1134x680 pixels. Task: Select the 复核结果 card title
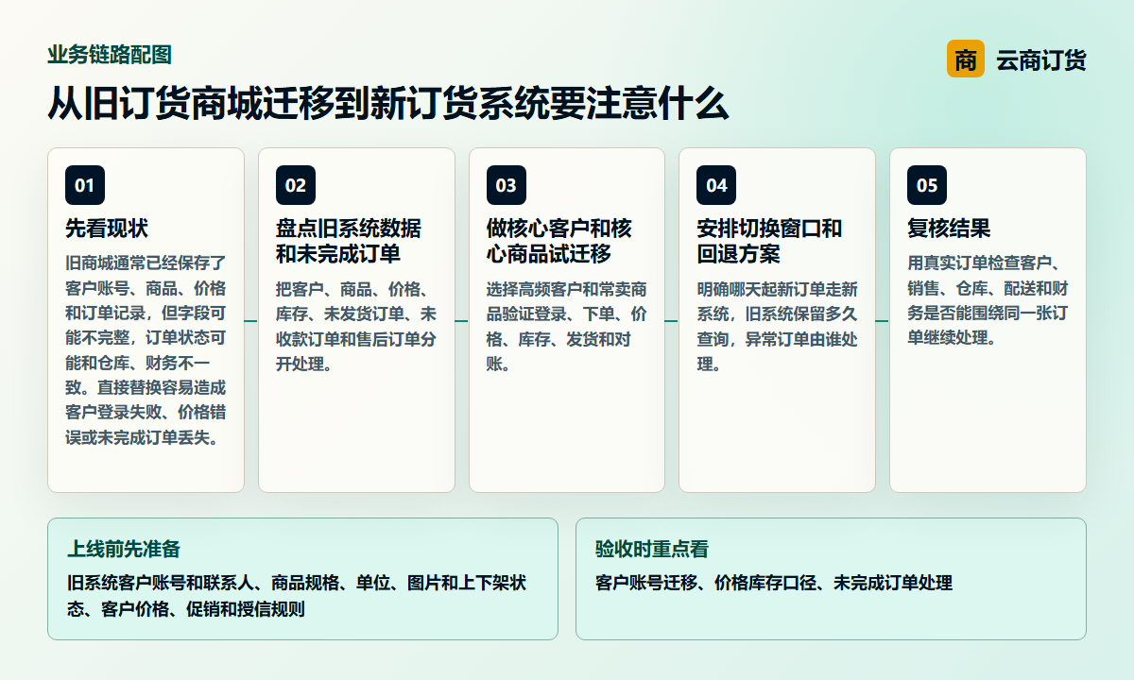(949, 229)
